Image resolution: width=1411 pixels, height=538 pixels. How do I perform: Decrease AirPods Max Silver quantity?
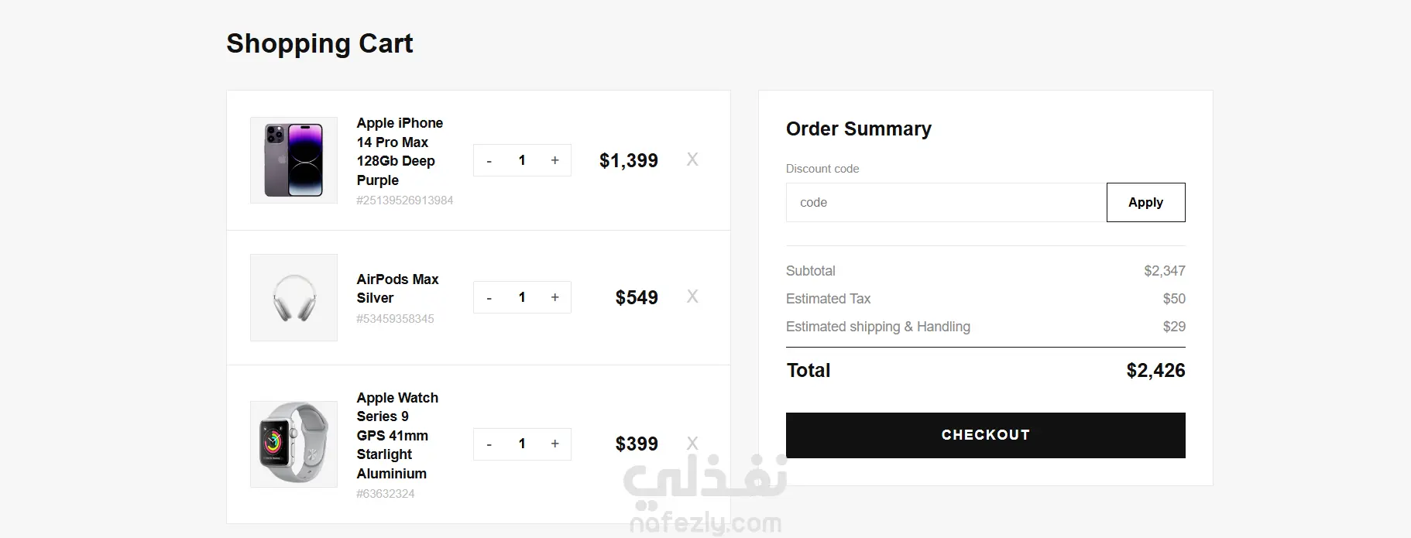[489, 298]
